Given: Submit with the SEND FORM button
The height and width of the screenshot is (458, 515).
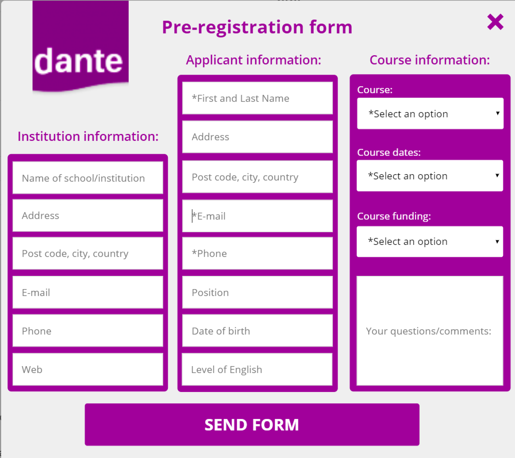Looking at the screenshot, I should point(252,425).
